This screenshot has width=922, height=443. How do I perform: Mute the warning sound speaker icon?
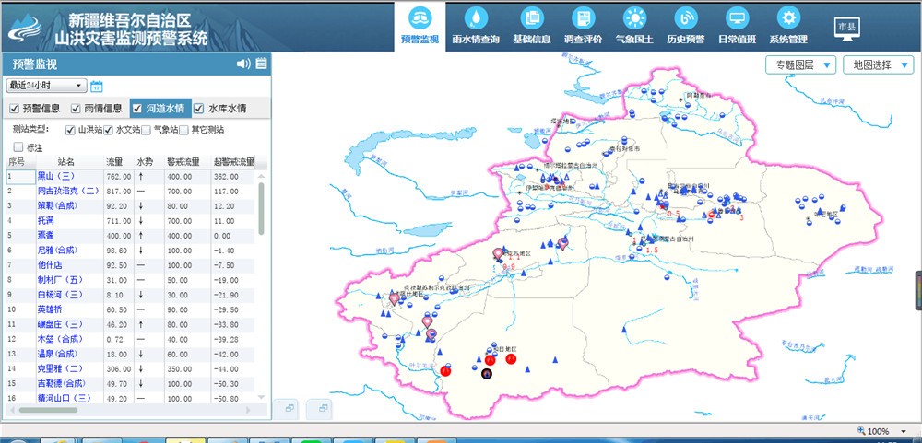coord(243,64)
